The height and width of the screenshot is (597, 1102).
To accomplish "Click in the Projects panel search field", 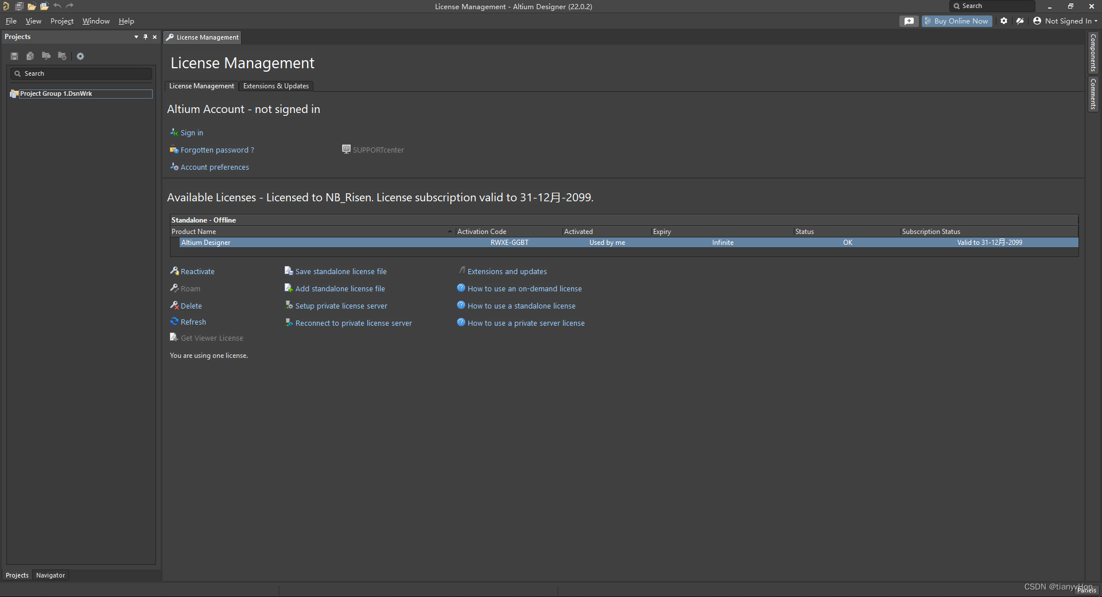I will pyautogui.click(x=86, y=73).
